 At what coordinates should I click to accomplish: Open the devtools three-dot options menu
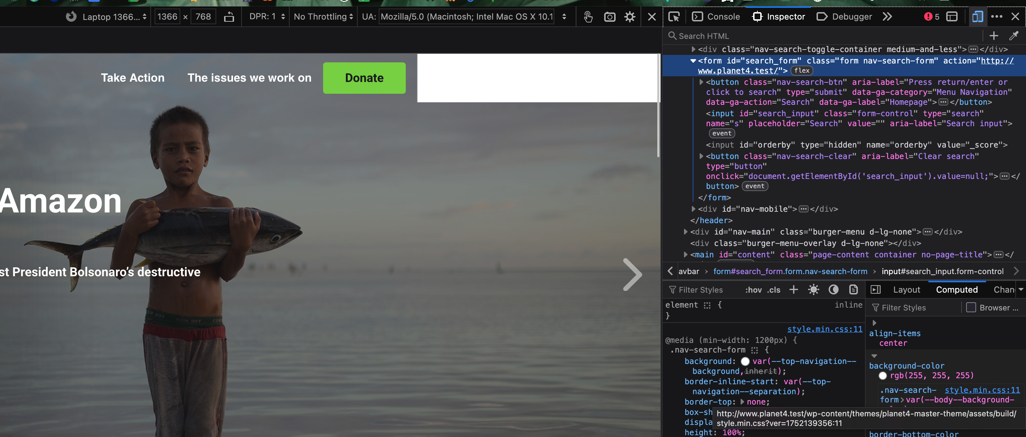[x=996, y=17]
